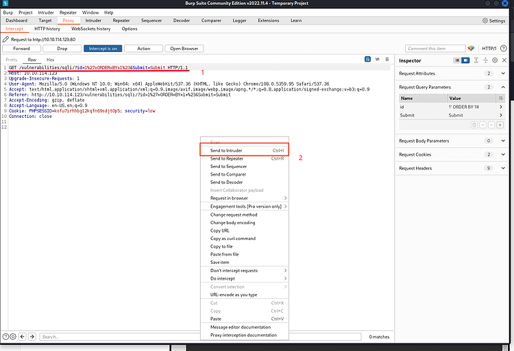Expand Request Cookies section
The image size is (514, 351).
tap(503, 154)
